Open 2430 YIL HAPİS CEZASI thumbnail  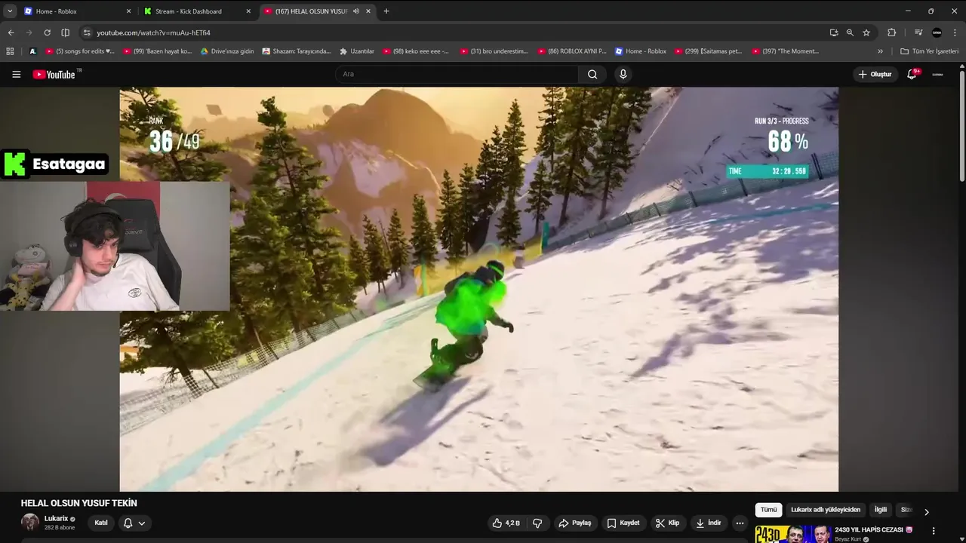(792, 534)
